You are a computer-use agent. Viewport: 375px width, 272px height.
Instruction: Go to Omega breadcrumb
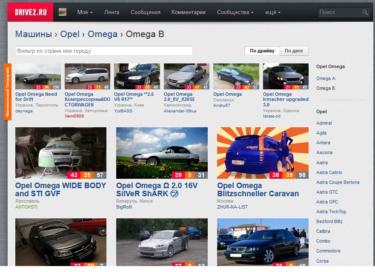click(x=102, y=34)
